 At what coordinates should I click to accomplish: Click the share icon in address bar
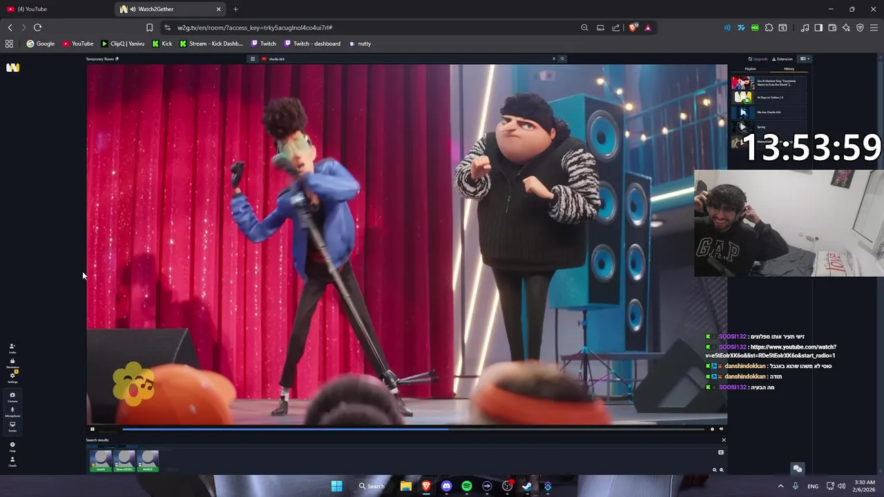[x=616, y=28]
